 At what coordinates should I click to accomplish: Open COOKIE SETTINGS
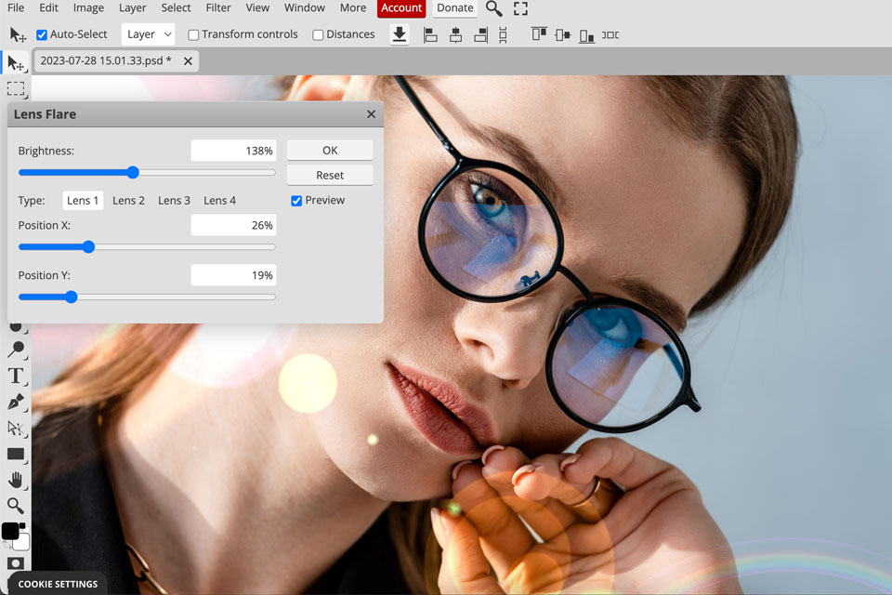[58, 584]
